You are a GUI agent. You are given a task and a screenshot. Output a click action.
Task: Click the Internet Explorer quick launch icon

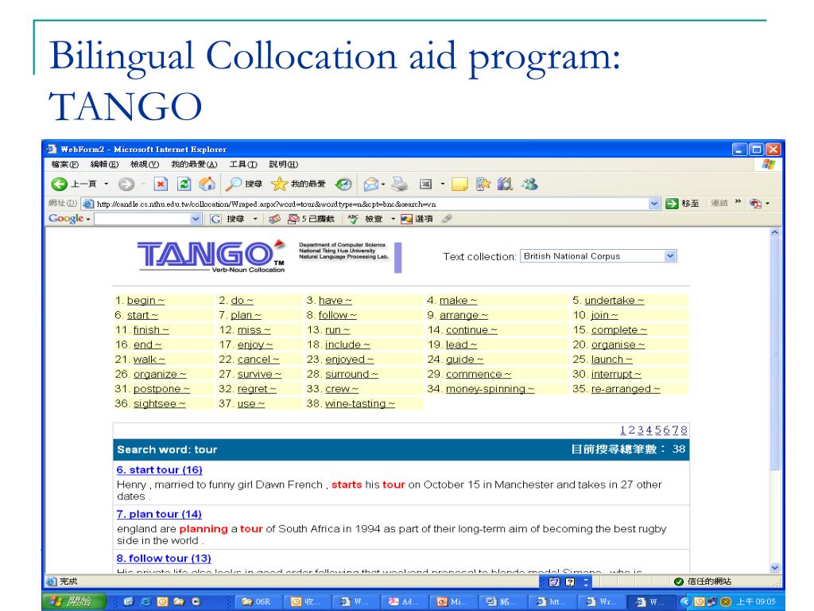[146, 601]
